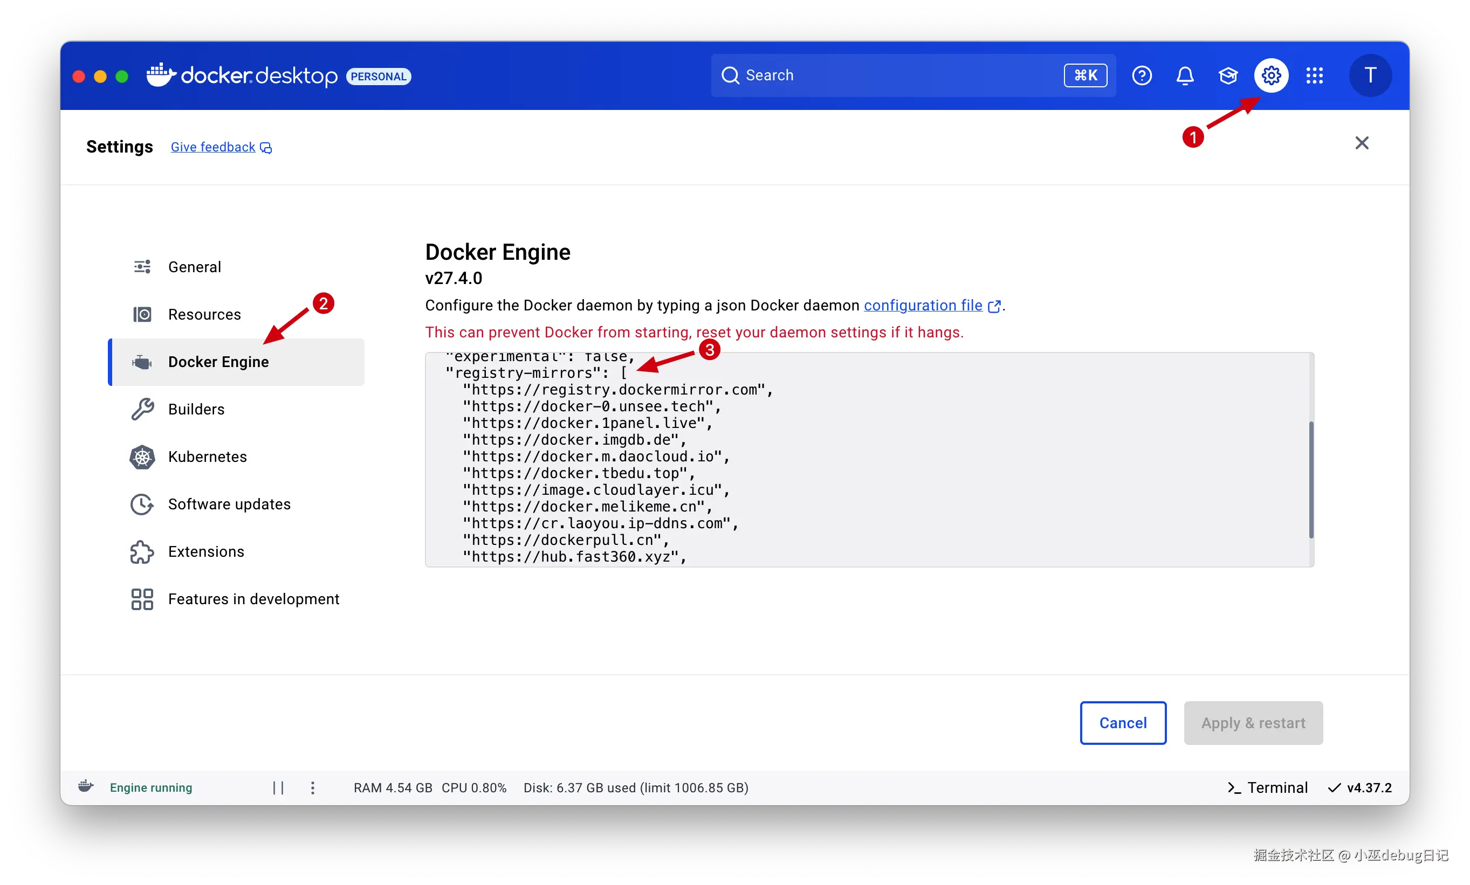Viewport: 1470px width, 885px height.
Task: Open the three-dot engine options menu
Action: (313, 788)
